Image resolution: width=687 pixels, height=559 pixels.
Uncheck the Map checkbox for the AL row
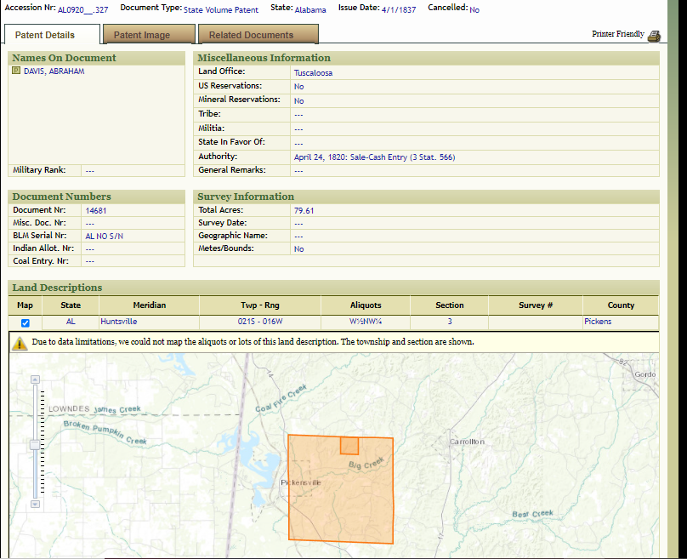pyautogui.click(x=26, y=322)
